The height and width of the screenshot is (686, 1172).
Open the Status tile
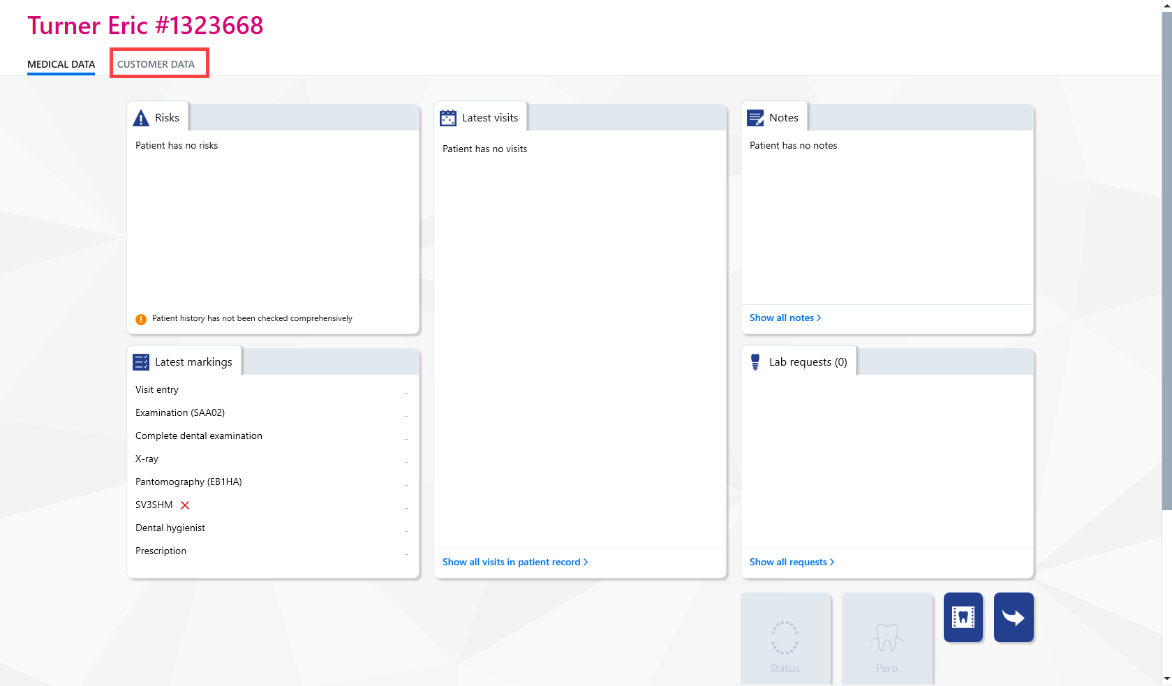[785, 639]
